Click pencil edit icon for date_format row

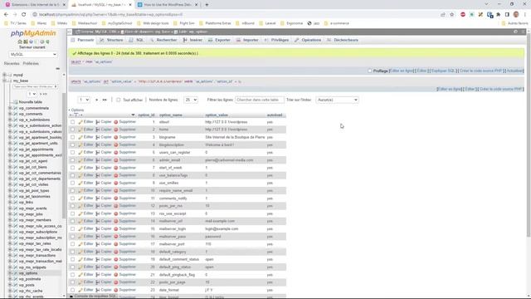pos(80,290)
